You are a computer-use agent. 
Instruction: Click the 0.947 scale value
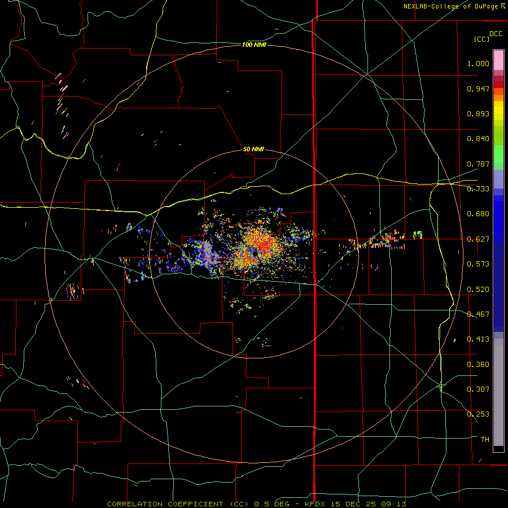pos(478,89)
